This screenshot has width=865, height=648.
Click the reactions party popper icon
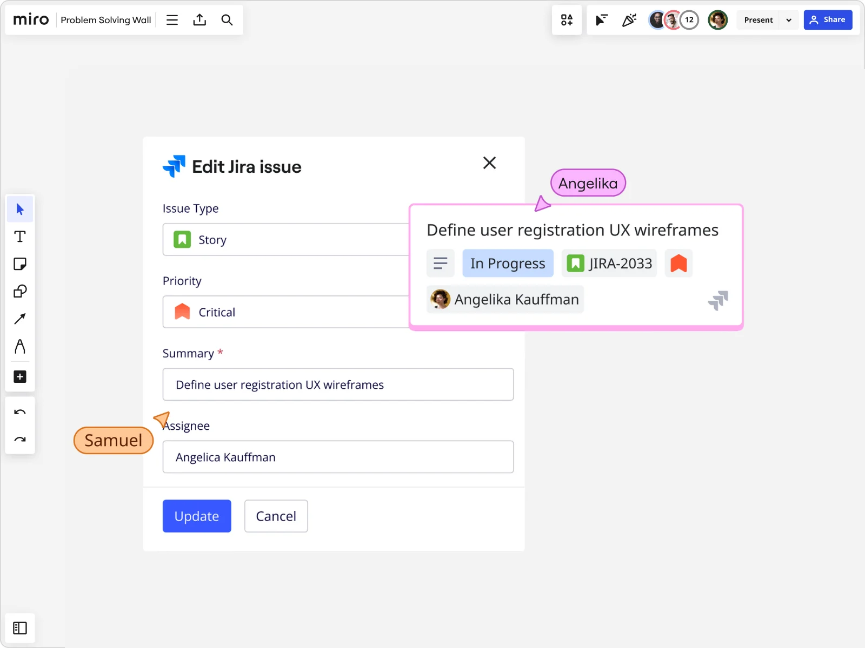tap(629, 20)
